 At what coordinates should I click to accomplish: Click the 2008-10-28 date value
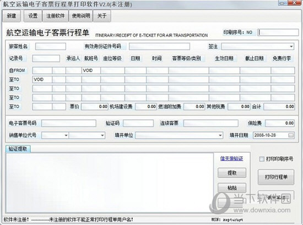(x=265, y=135)
